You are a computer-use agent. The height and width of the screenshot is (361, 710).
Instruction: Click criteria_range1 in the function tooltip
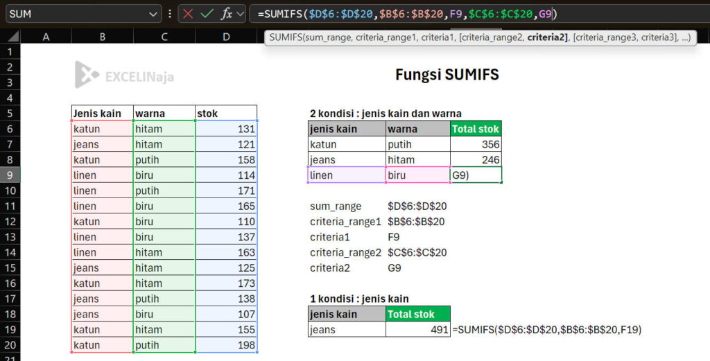coord(386,37)
